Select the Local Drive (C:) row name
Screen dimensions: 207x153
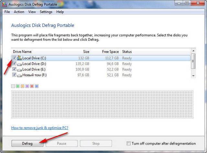pyautogui.click(x=34, y=58)
